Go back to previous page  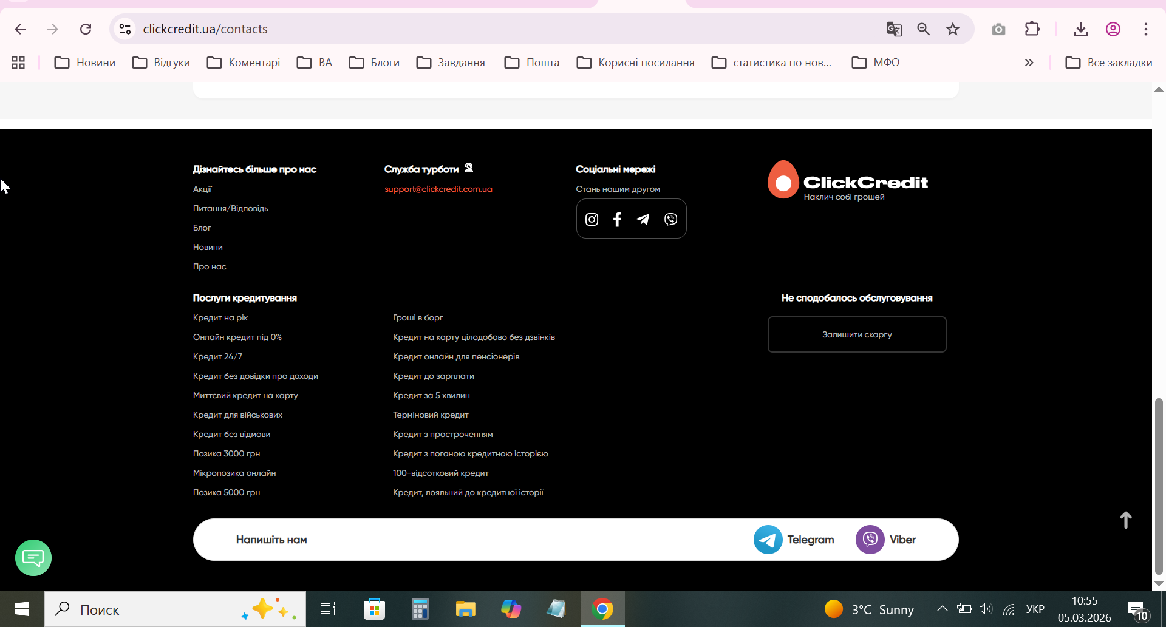click(x=20, y=29)
